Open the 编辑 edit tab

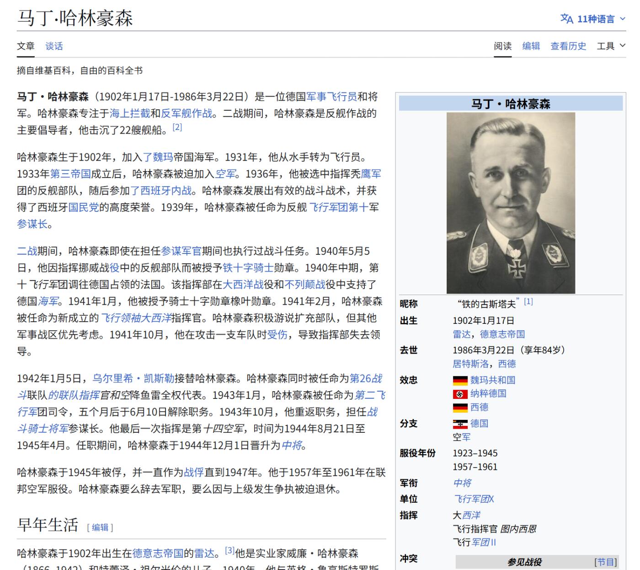[531, 46]
